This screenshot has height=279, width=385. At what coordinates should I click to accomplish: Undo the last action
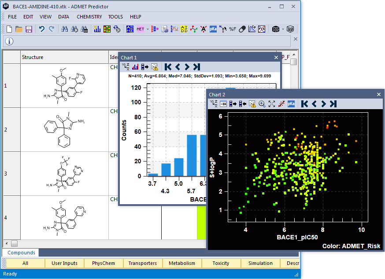tap(42, 29)
